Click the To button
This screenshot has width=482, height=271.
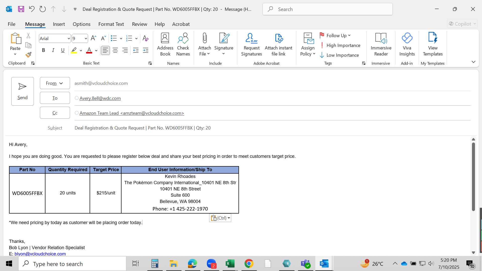(x=55, y=98)
